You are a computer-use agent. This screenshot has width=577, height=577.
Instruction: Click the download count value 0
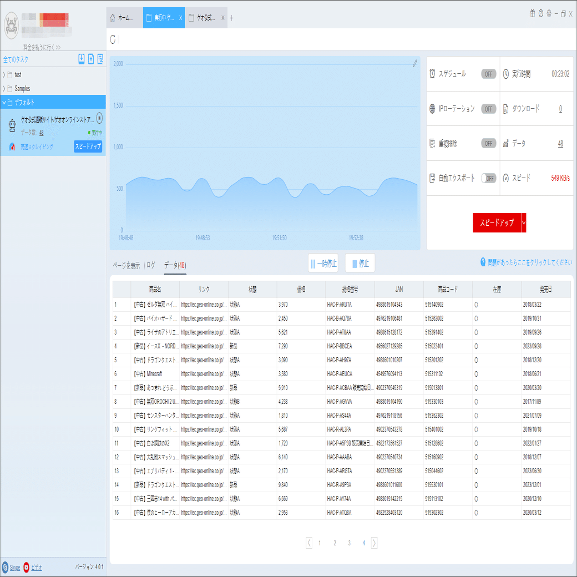(560, 109)
